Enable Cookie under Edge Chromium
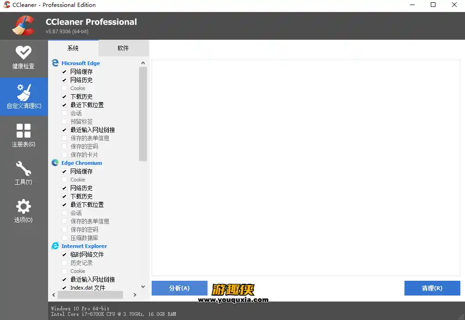The width and height of the screenshot is (465, 320). [x=64, y=180]
